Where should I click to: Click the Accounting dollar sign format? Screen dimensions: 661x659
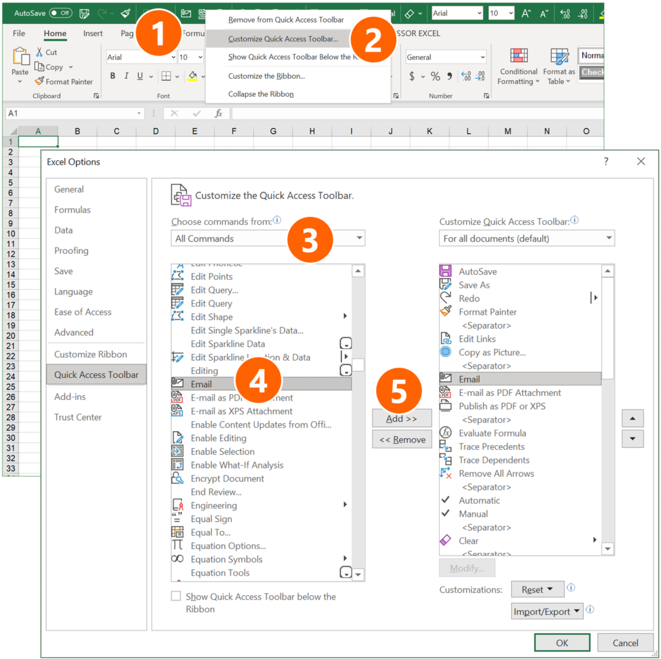pyautogui.click(x=412, y=76)
